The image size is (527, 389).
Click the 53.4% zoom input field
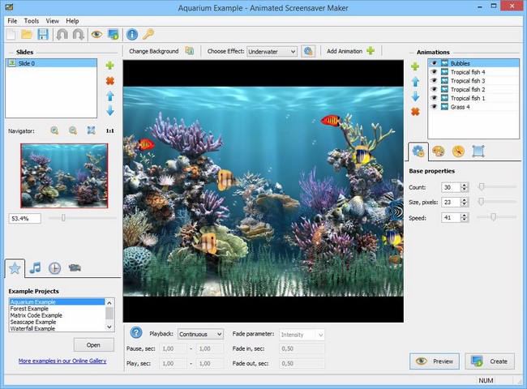(24, 218)
